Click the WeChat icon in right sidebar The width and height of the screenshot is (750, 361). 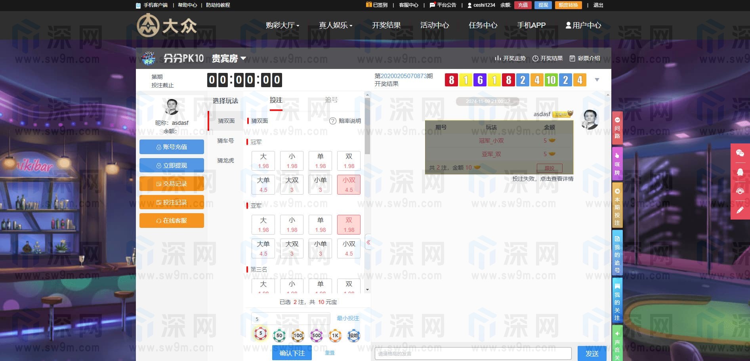point(740,153)
